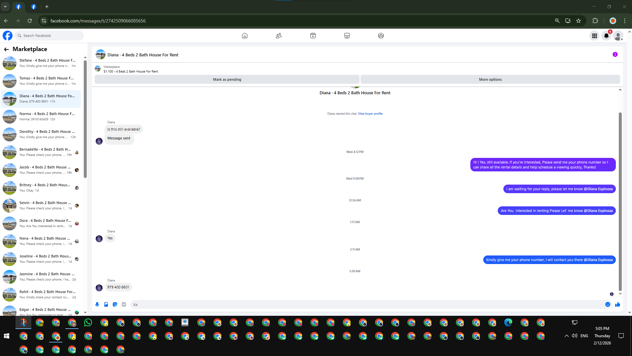Open the Tomas conversation
The image size is (632, 356).
coord(41,81)
